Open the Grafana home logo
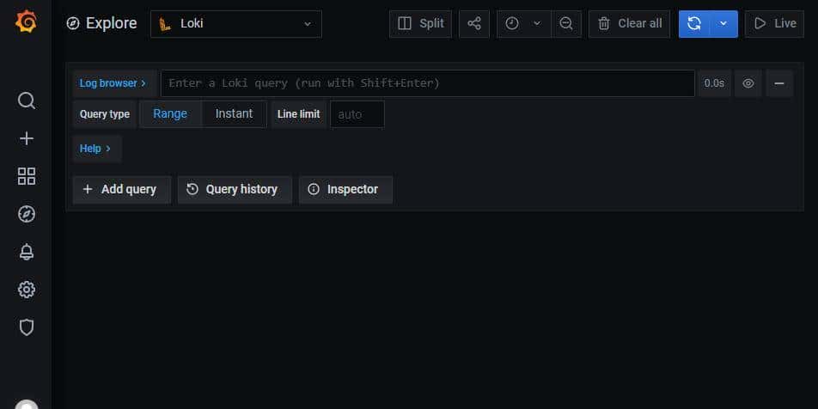This screenshot has height=409, width=818. pyautogui.click(x=26, y=22)
